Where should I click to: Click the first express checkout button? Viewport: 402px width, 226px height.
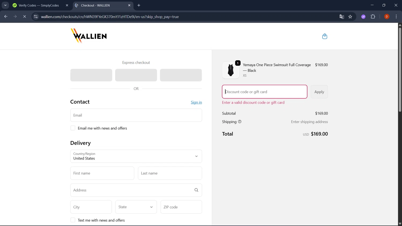pyautogui.click(x=91, y=75)
